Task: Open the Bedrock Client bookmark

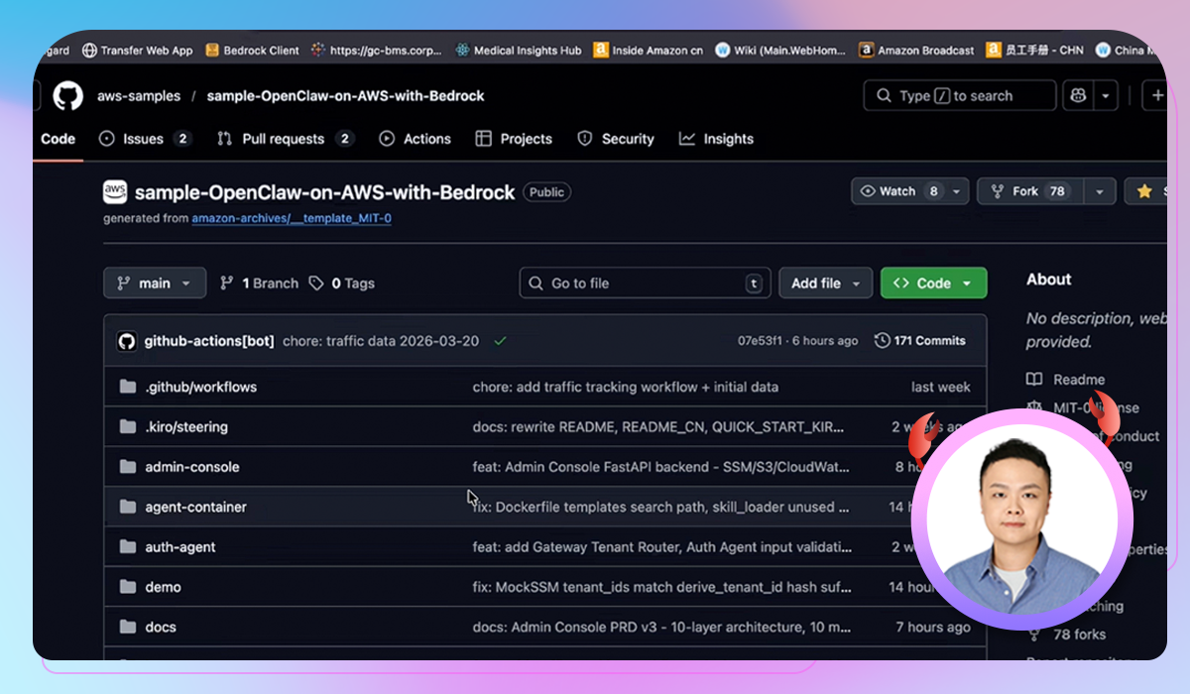Action: click(x=251, y=51)
